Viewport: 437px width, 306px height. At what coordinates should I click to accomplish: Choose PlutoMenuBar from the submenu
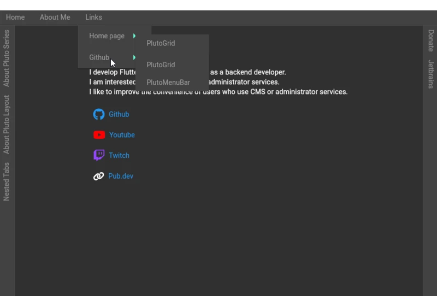click(x=168, y=83)
